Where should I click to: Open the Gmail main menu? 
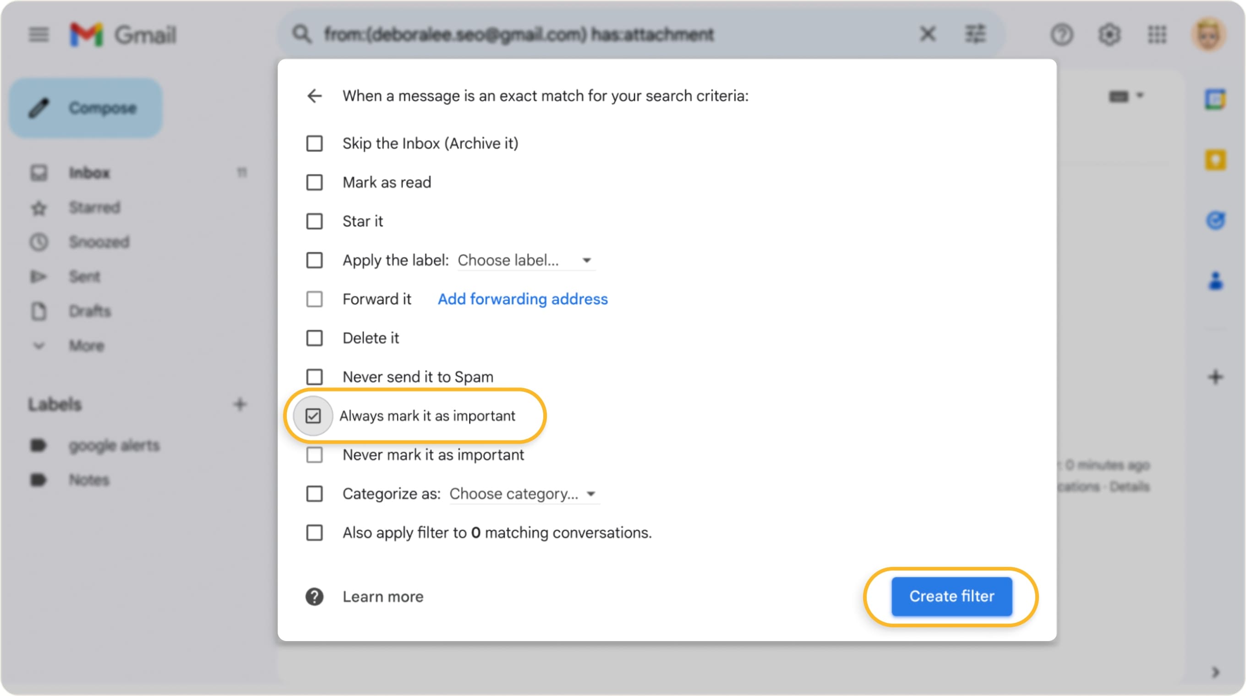pos(38,34)
